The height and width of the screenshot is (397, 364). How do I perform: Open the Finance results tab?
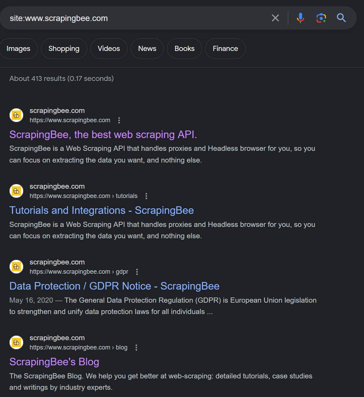point(225,49)
